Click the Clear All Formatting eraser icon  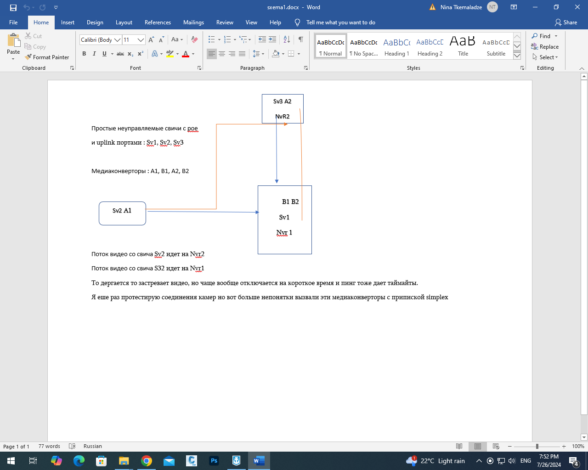tap(194, 39)
